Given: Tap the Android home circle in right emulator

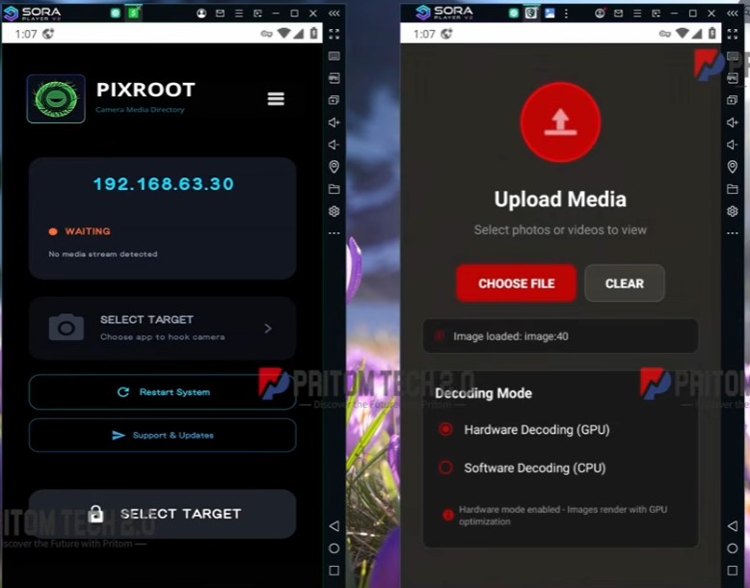Looking at the screenshot, I should click(732, 548).
